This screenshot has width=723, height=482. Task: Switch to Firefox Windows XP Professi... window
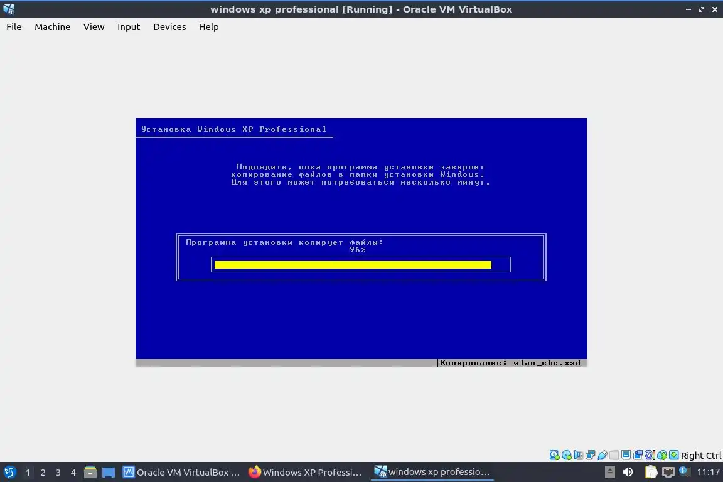tap(305, 473)
